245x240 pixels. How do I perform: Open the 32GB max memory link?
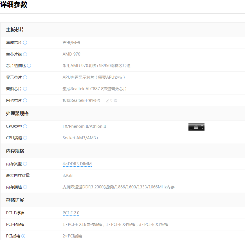68,175
